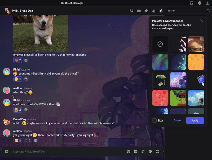The image size is (212, 160).
Task: Click Phibi's avatar beside count me in
Action: tap(7, 71)
